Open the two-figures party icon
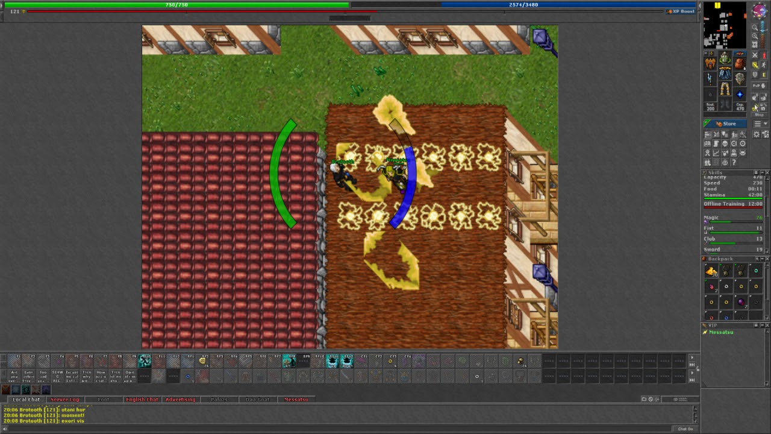 click(708, 162)
